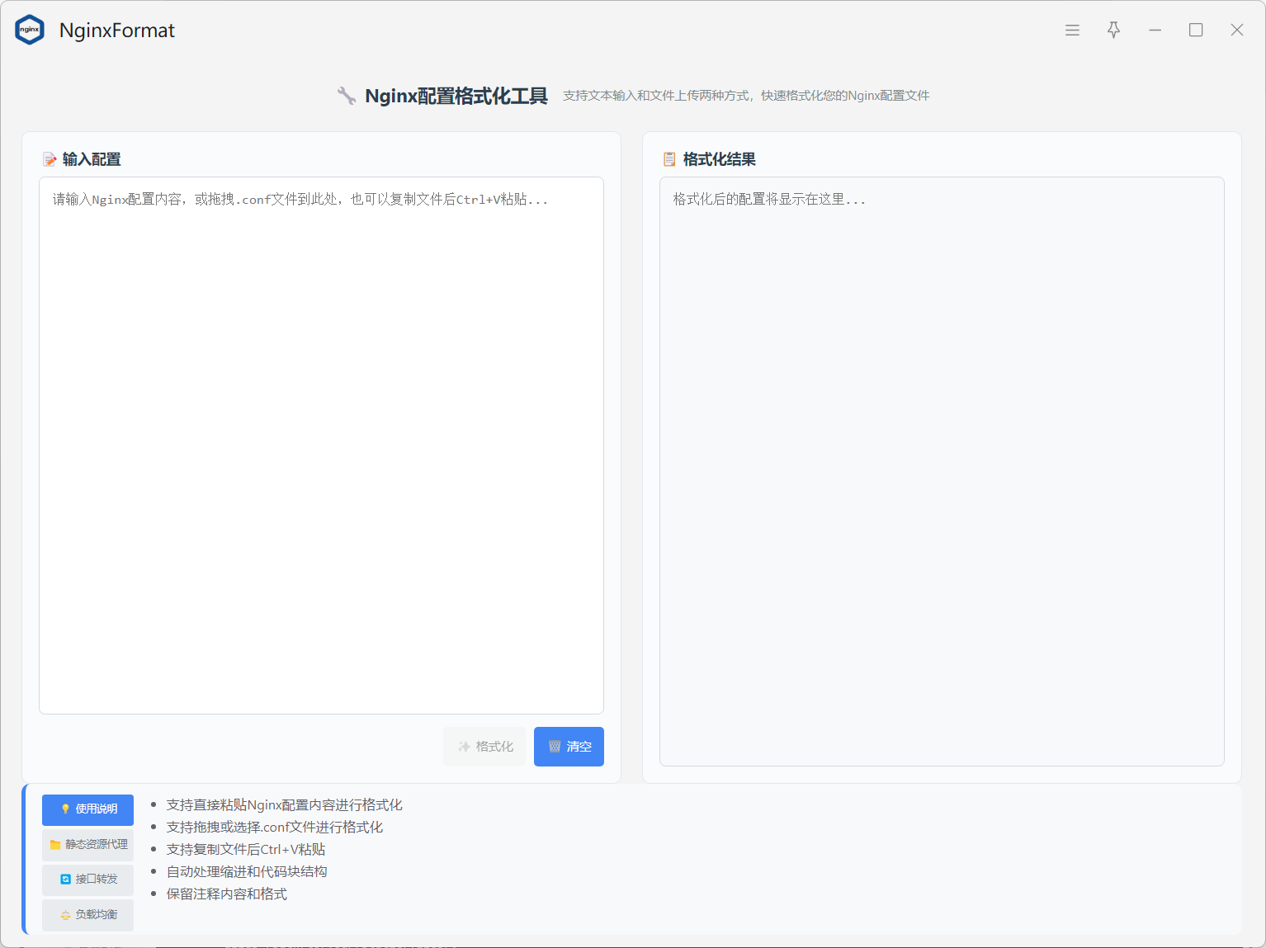Close the NginxFormat window
Screen dimensions: 1266x948
pos(1236,30)
